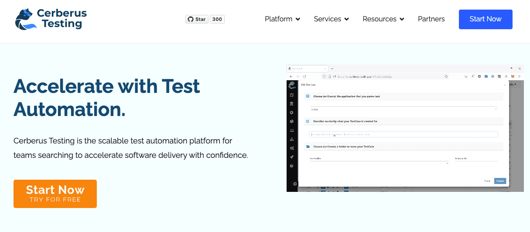
Task: Click the orange Start Now free trial button
Action: (55, 194)
